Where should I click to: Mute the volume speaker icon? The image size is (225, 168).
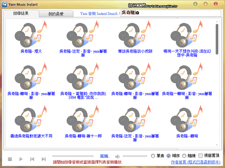click(x=117, y=156)
